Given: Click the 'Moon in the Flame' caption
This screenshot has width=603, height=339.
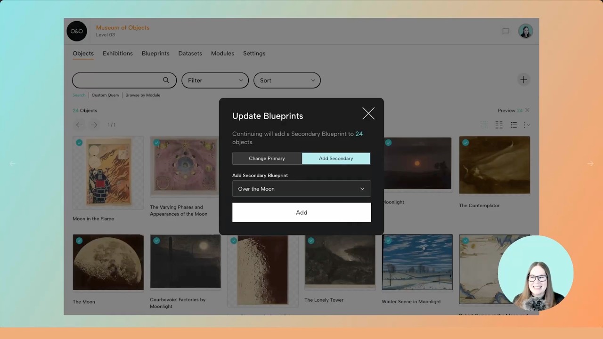Looking at the screenshot, I should point(93,218).
